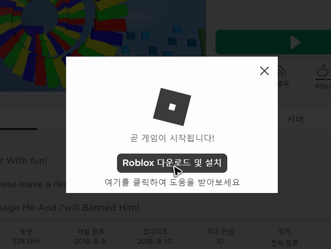Start the game with the green play button
Image resolution: width=331 pixels, height=249 pixels.
point(273,42)
